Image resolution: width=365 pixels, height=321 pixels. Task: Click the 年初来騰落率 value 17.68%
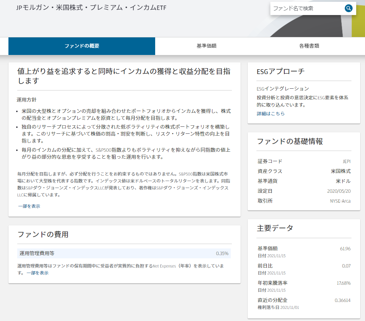click(344, 283)
